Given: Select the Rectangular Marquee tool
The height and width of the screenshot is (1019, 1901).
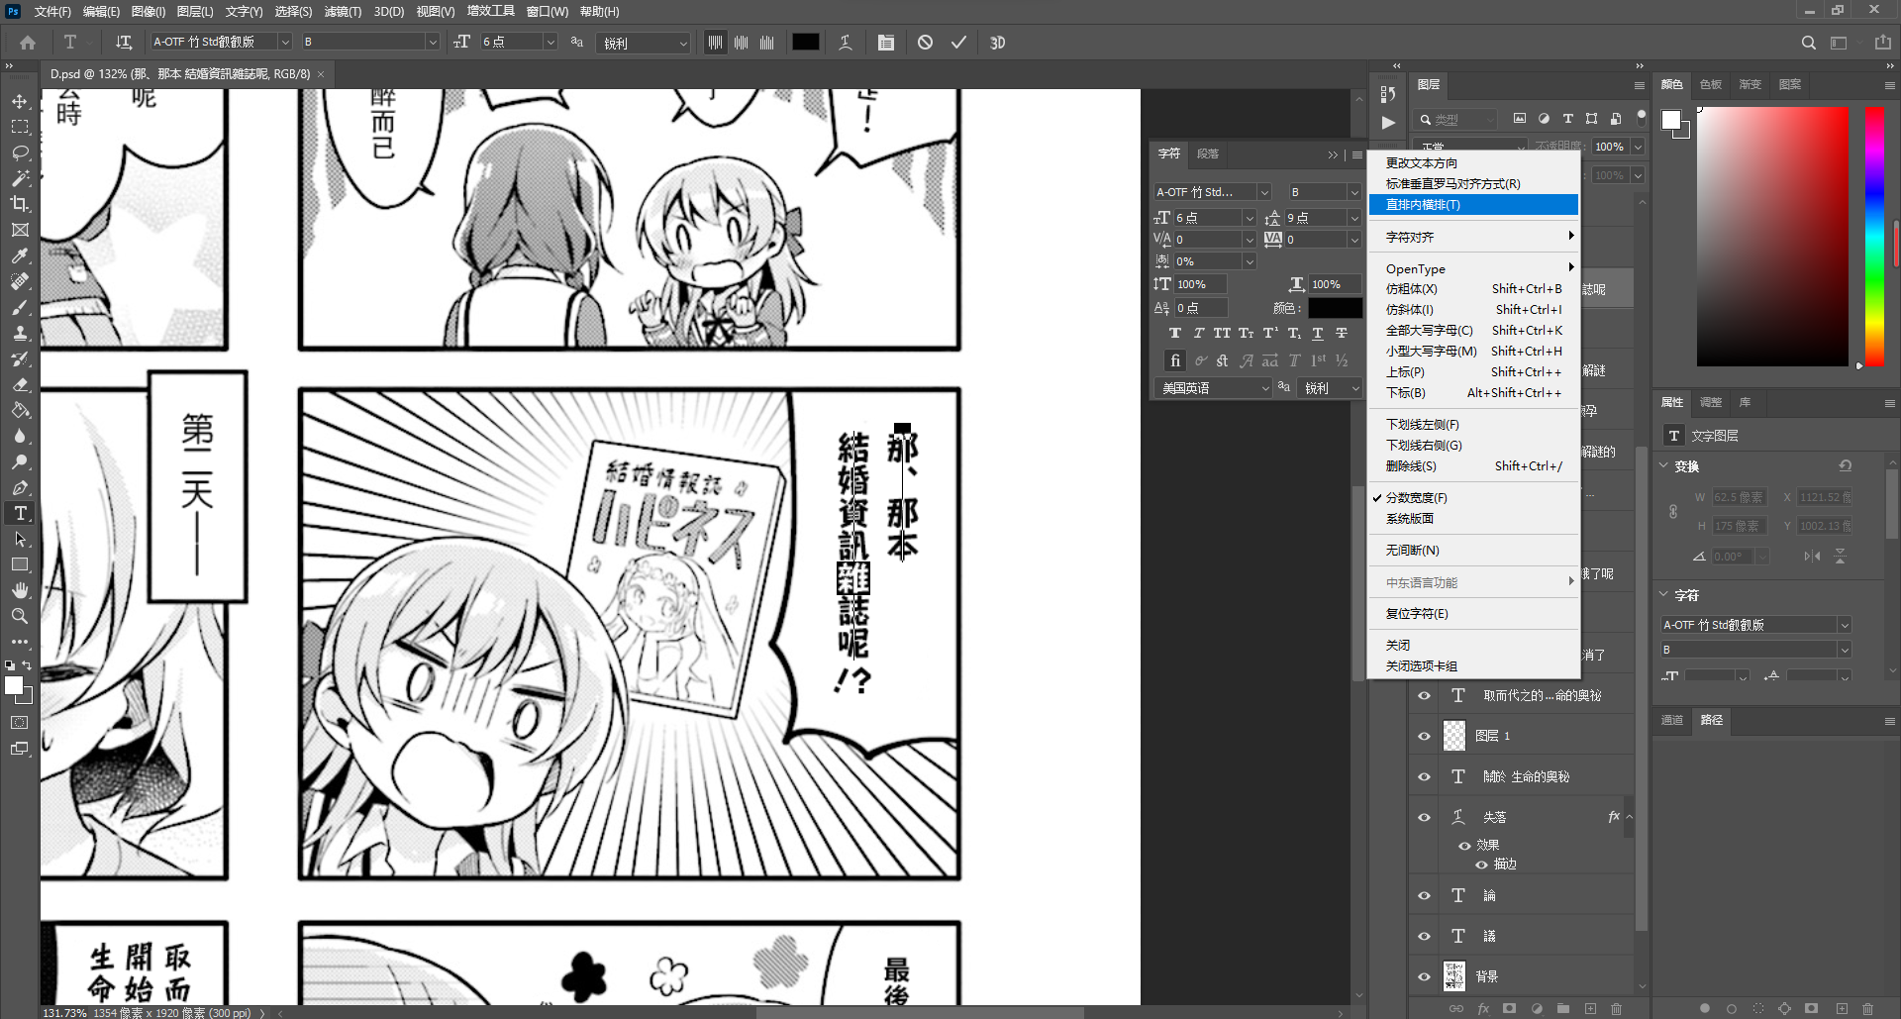Looking at the screenshot, I should click(x=20, y=127).
